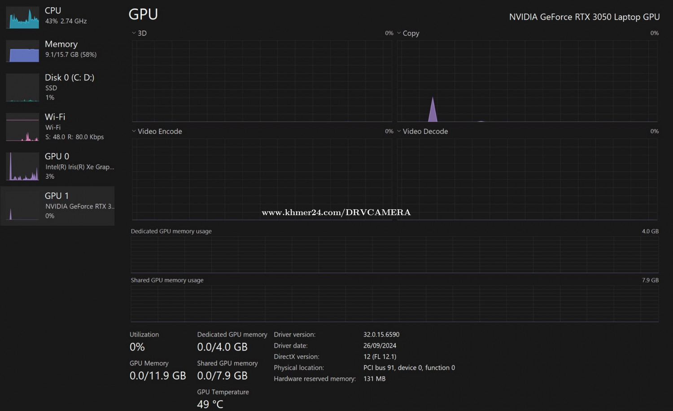The image size is (673, 411).
Task: Click the 7.9 GB shared memory scale label
Action: click(x=650, y=280)
